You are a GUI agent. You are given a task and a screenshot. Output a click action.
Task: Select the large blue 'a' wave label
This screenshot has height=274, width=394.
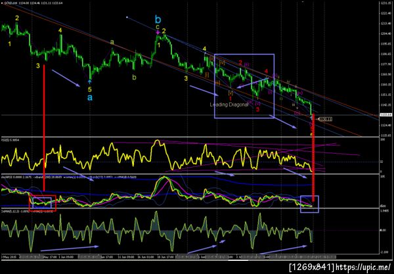tap(90, 97)
